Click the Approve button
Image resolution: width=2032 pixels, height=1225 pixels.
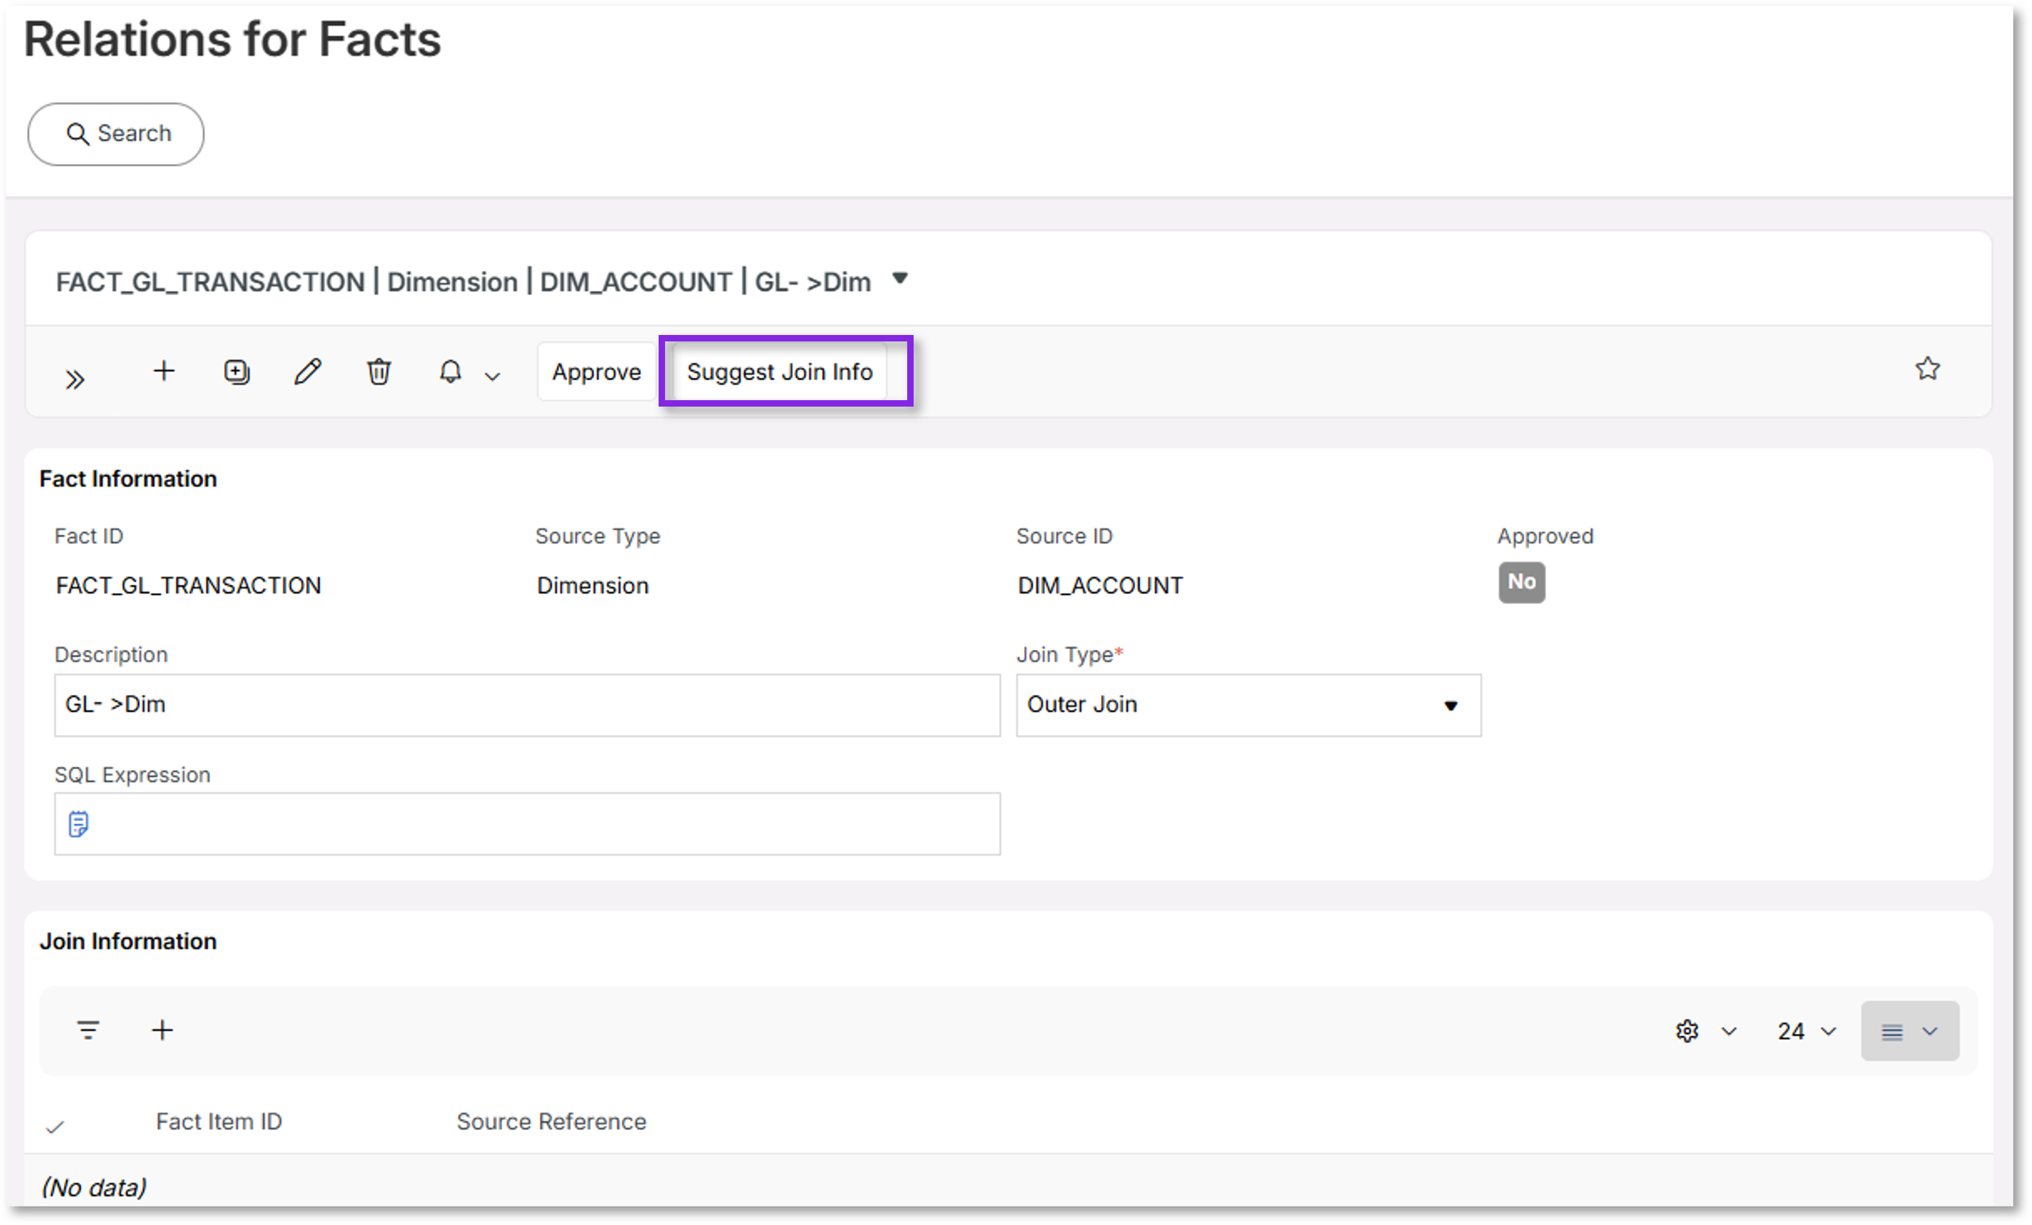click(x=596, y=372)
